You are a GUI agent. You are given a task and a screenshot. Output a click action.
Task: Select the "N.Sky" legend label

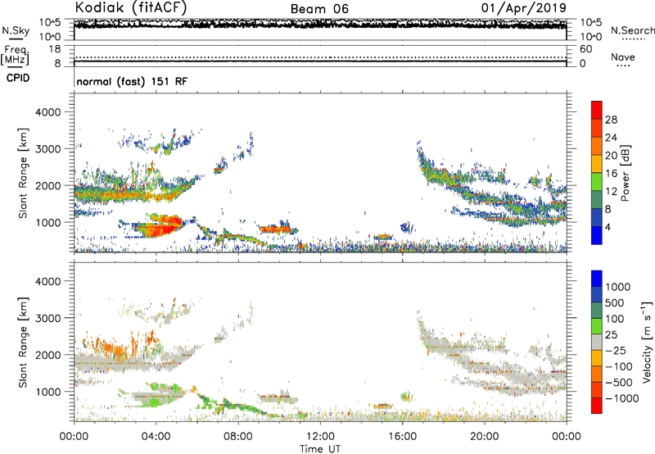tap(16, 30)
